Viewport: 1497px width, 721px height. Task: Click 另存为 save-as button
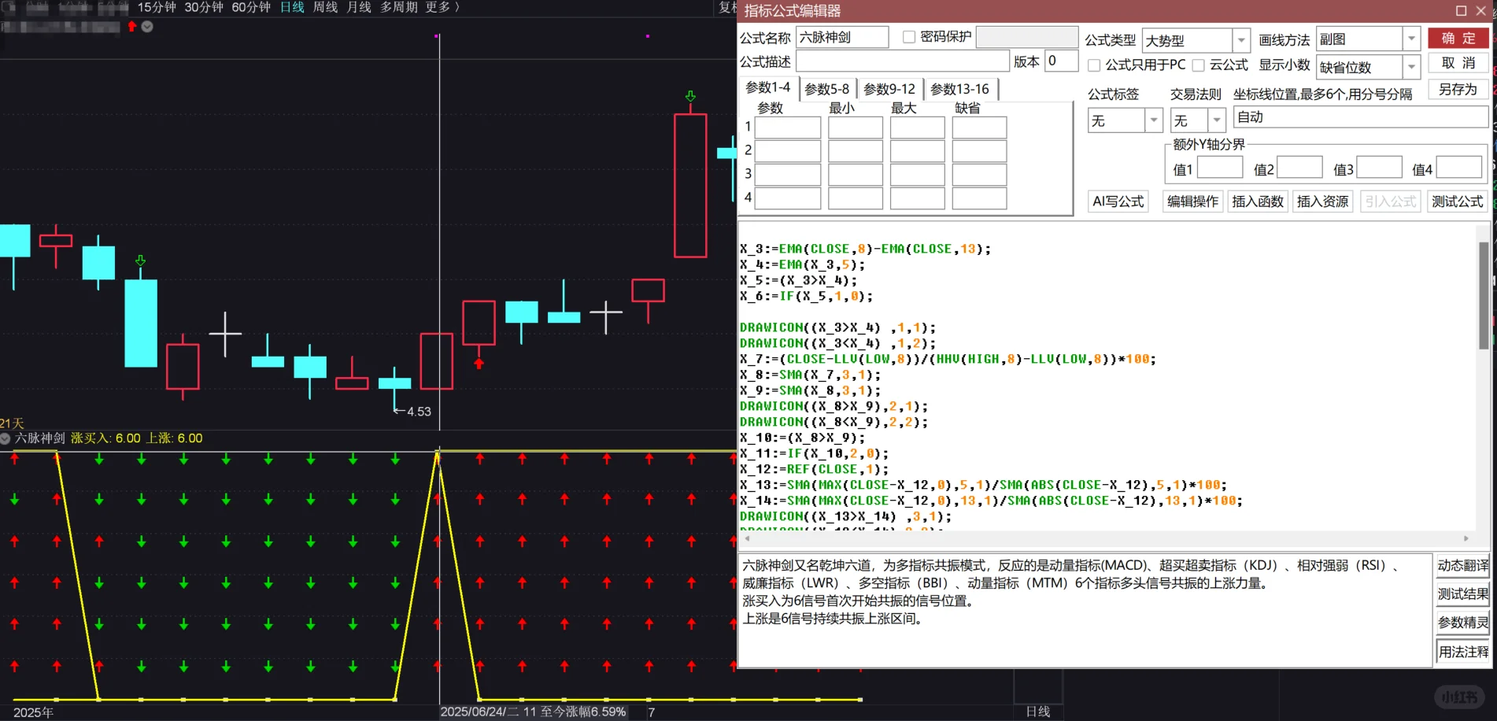coord(1458,89)
